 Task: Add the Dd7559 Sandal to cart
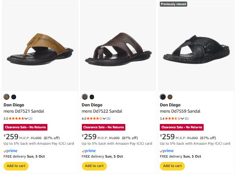[x=173, y=166]
